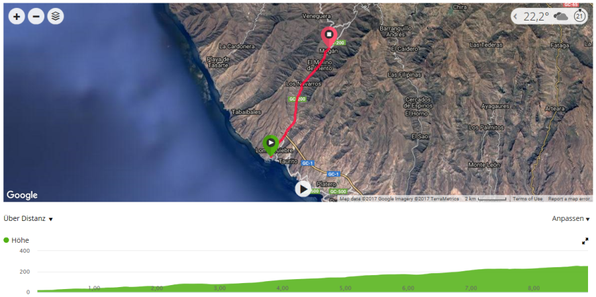Zoom in on the map
The height and width of the screenshot is (297, 596).
pyautogui.click(x=17, y=17)
